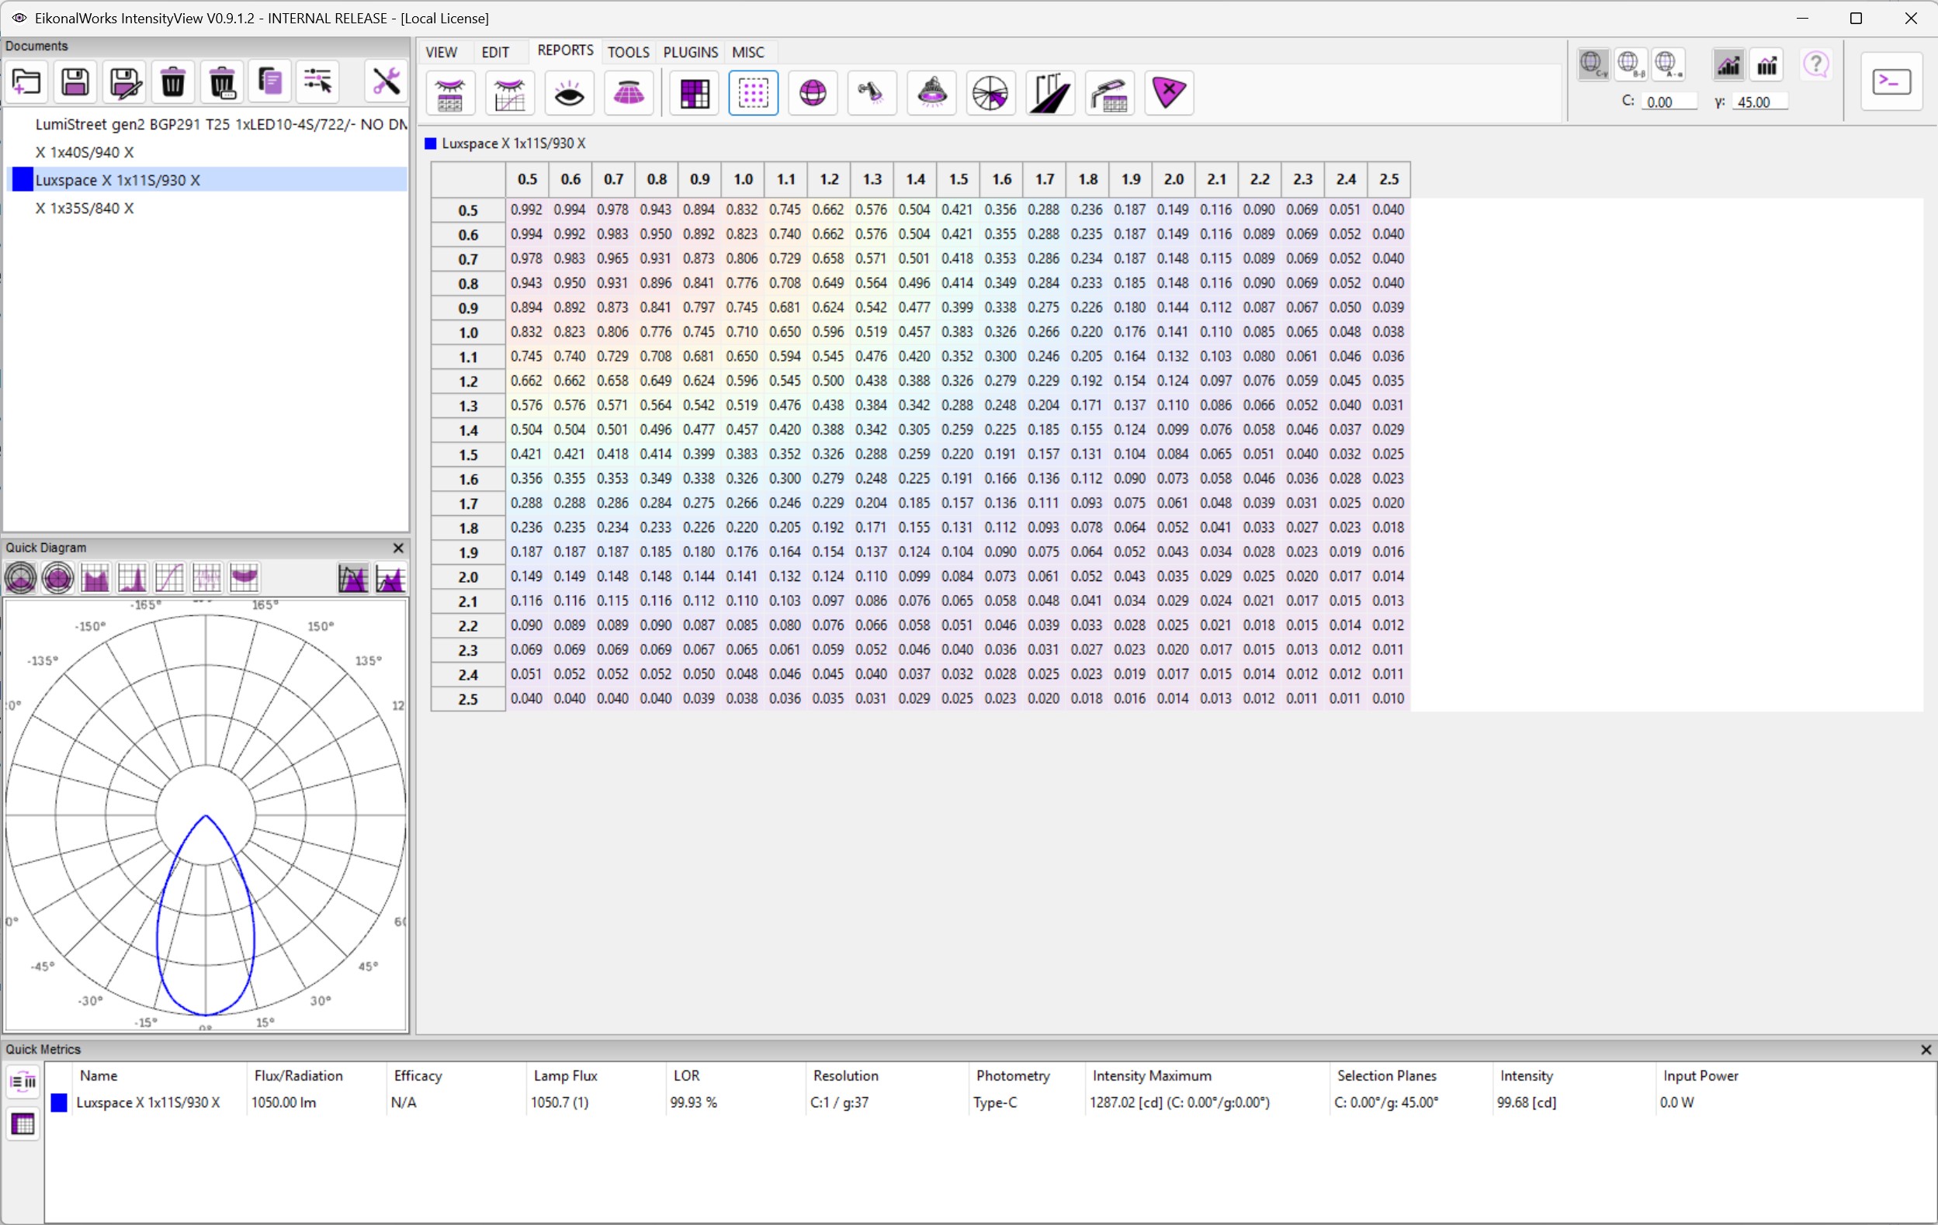1938x1225 pixels.
Task: Open the help question-mark bubble
Action: [1816, 64]
